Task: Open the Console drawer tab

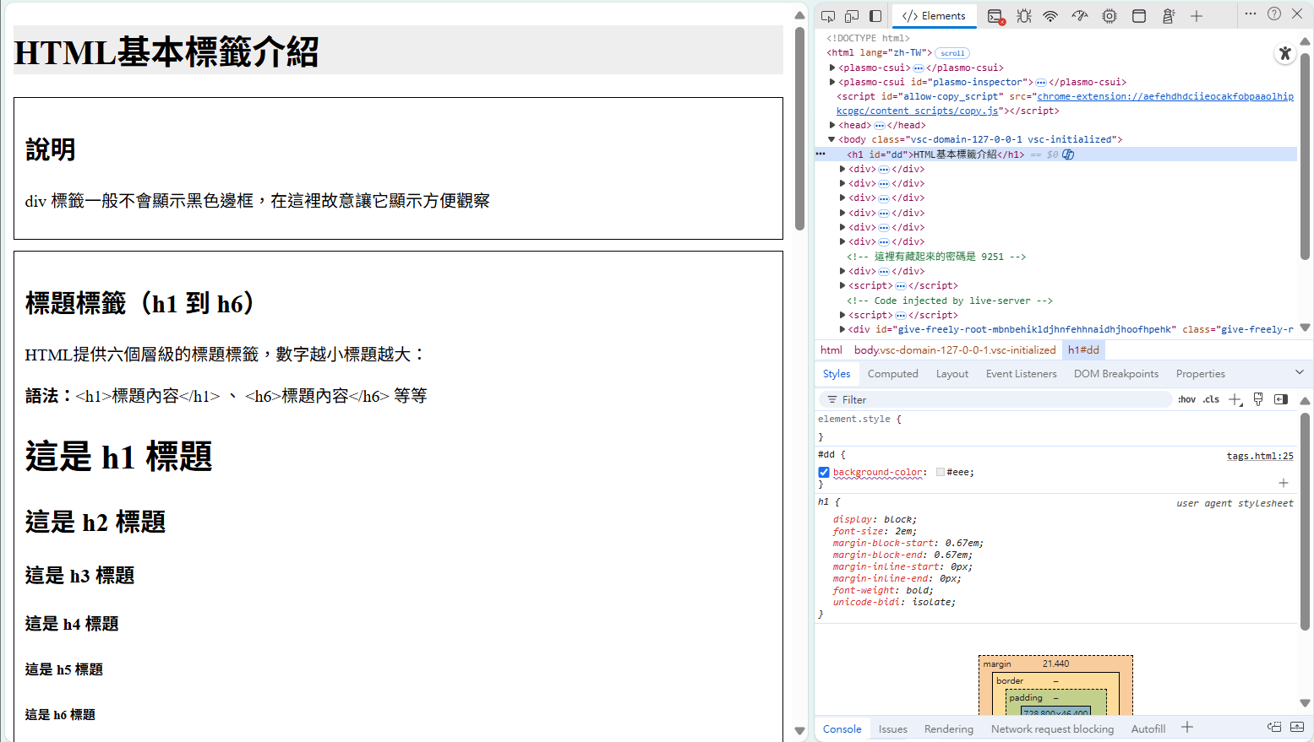Action: tap(842, 729)
